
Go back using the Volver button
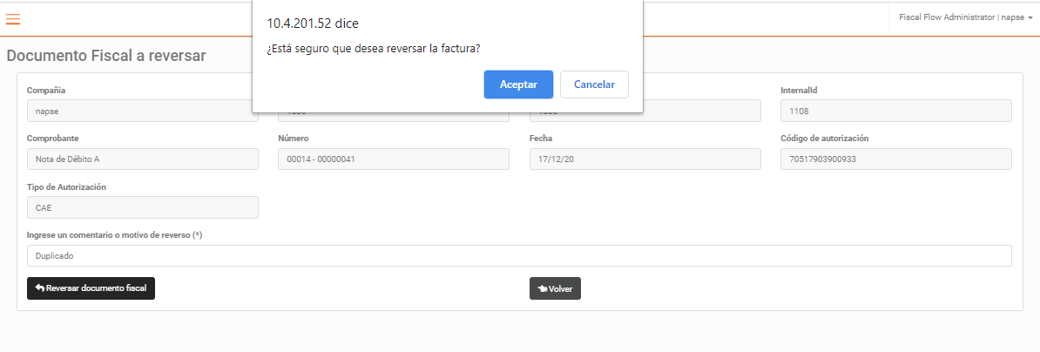coord(555,288)
